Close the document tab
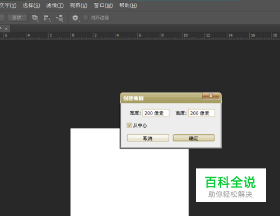280x216 pixels. tap(6, 29)
